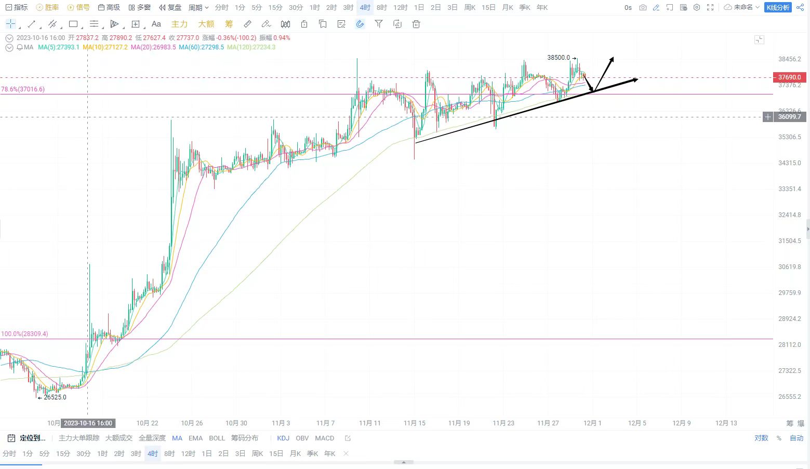Select the trend line drawing tool
810x469 pixels.
[31, 24]
